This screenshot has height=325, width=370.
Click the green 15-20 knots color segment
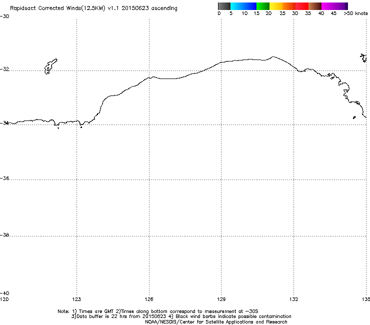coord(263,6)
